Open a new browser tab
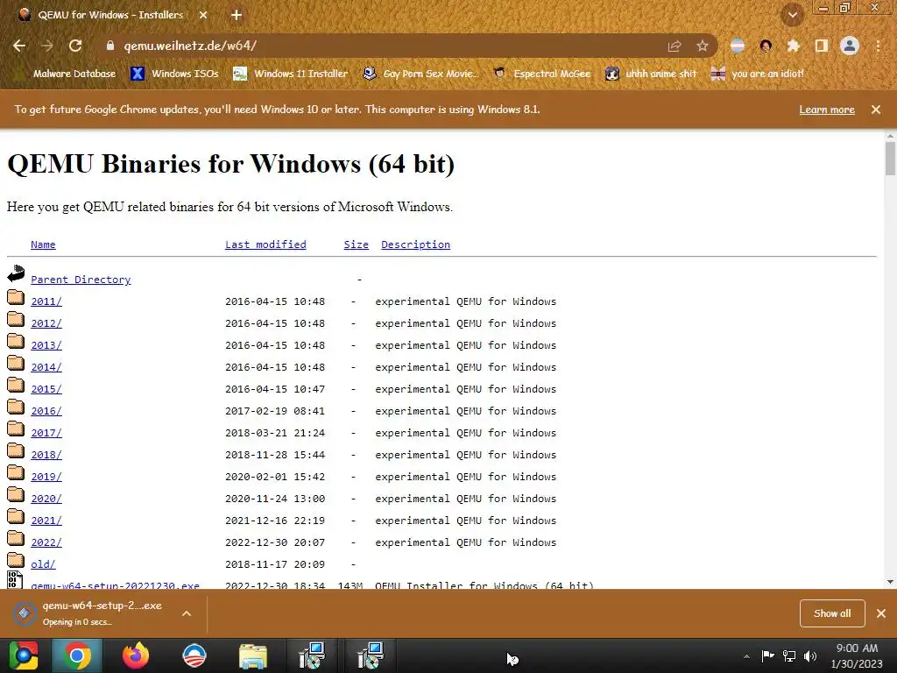The image size is (897, 673). (237, 16)
